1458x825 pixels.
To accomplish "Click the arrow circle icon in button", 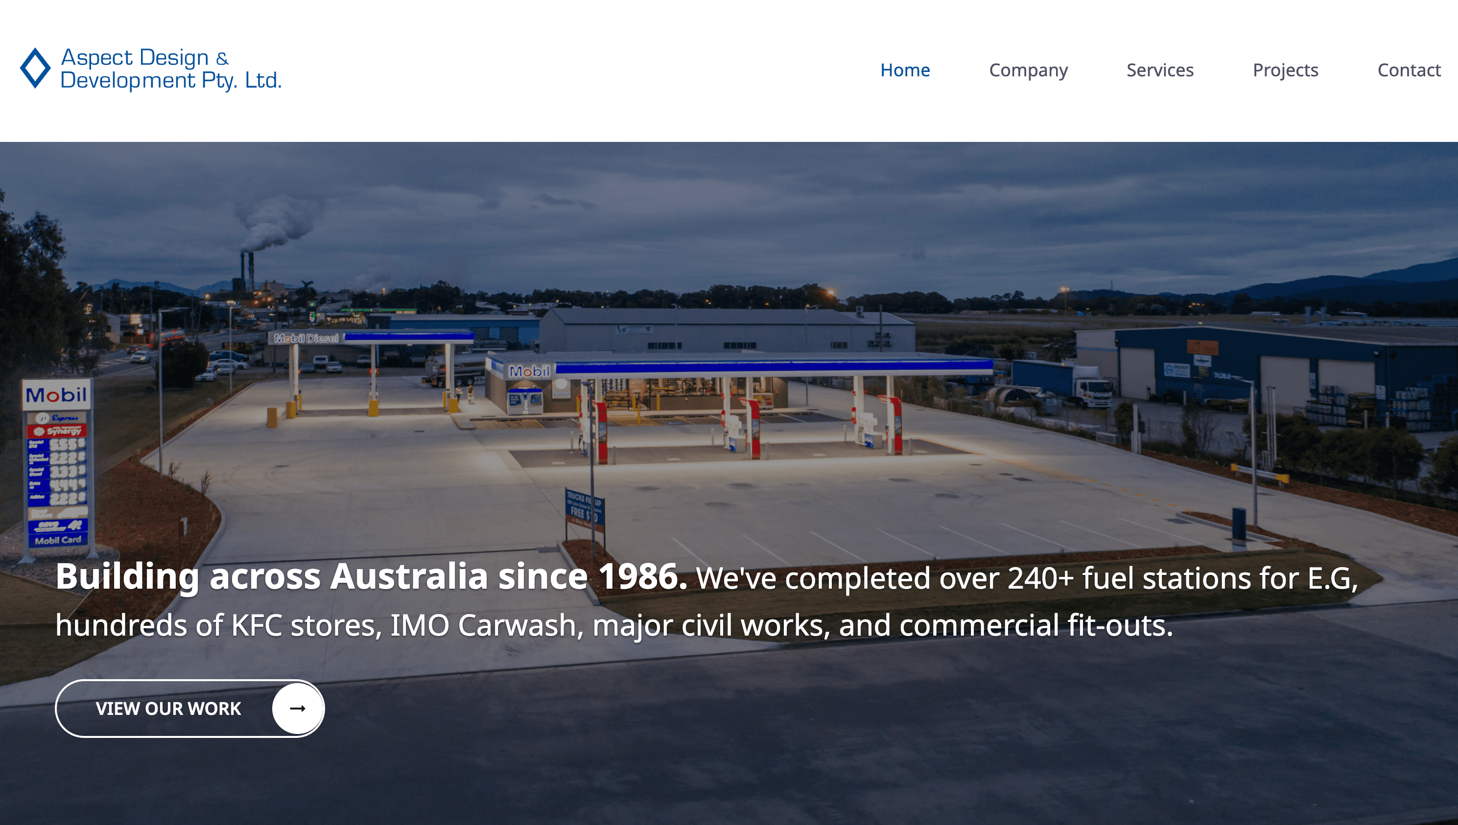I will coord(297,708).
